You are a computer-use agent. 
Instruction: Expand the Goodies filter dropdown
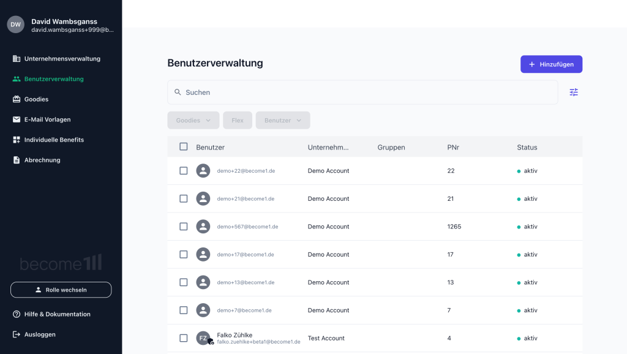193,121
